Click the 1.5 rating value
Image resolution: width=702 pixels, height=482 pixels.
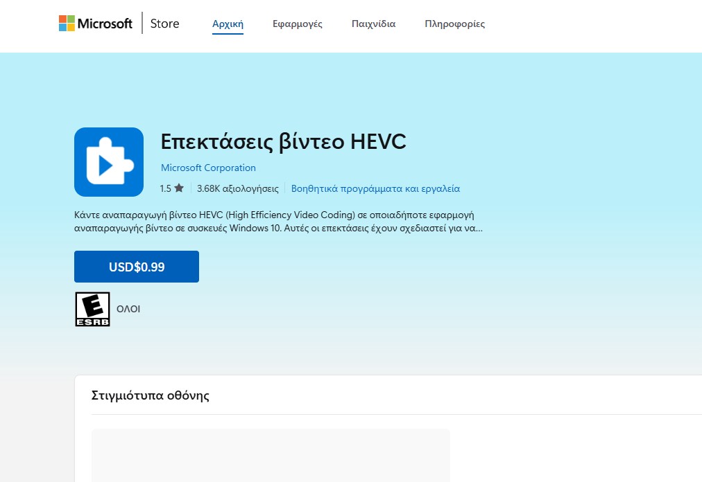pos(166,188)
